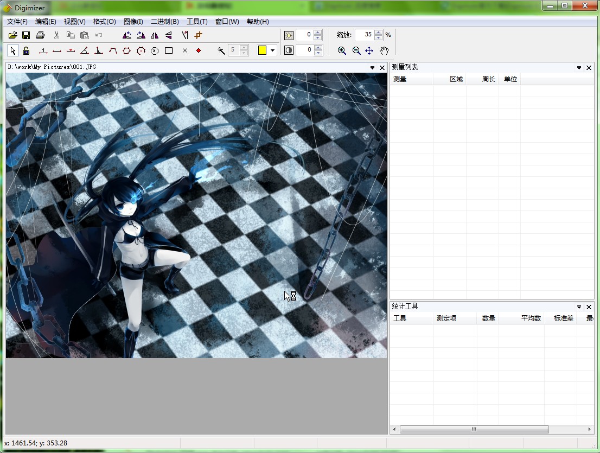The height and width of the screenshot is (453, 600).
Task: Select the rectangle tool
Action: click(x=169, y=50)
